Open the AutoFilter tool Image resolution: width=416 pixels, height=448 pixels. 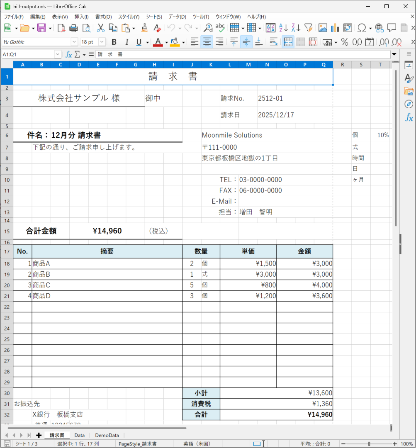pyautogui.click(x=308, y=28)
